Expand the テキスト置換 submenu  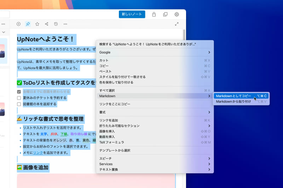click(155, 169)
